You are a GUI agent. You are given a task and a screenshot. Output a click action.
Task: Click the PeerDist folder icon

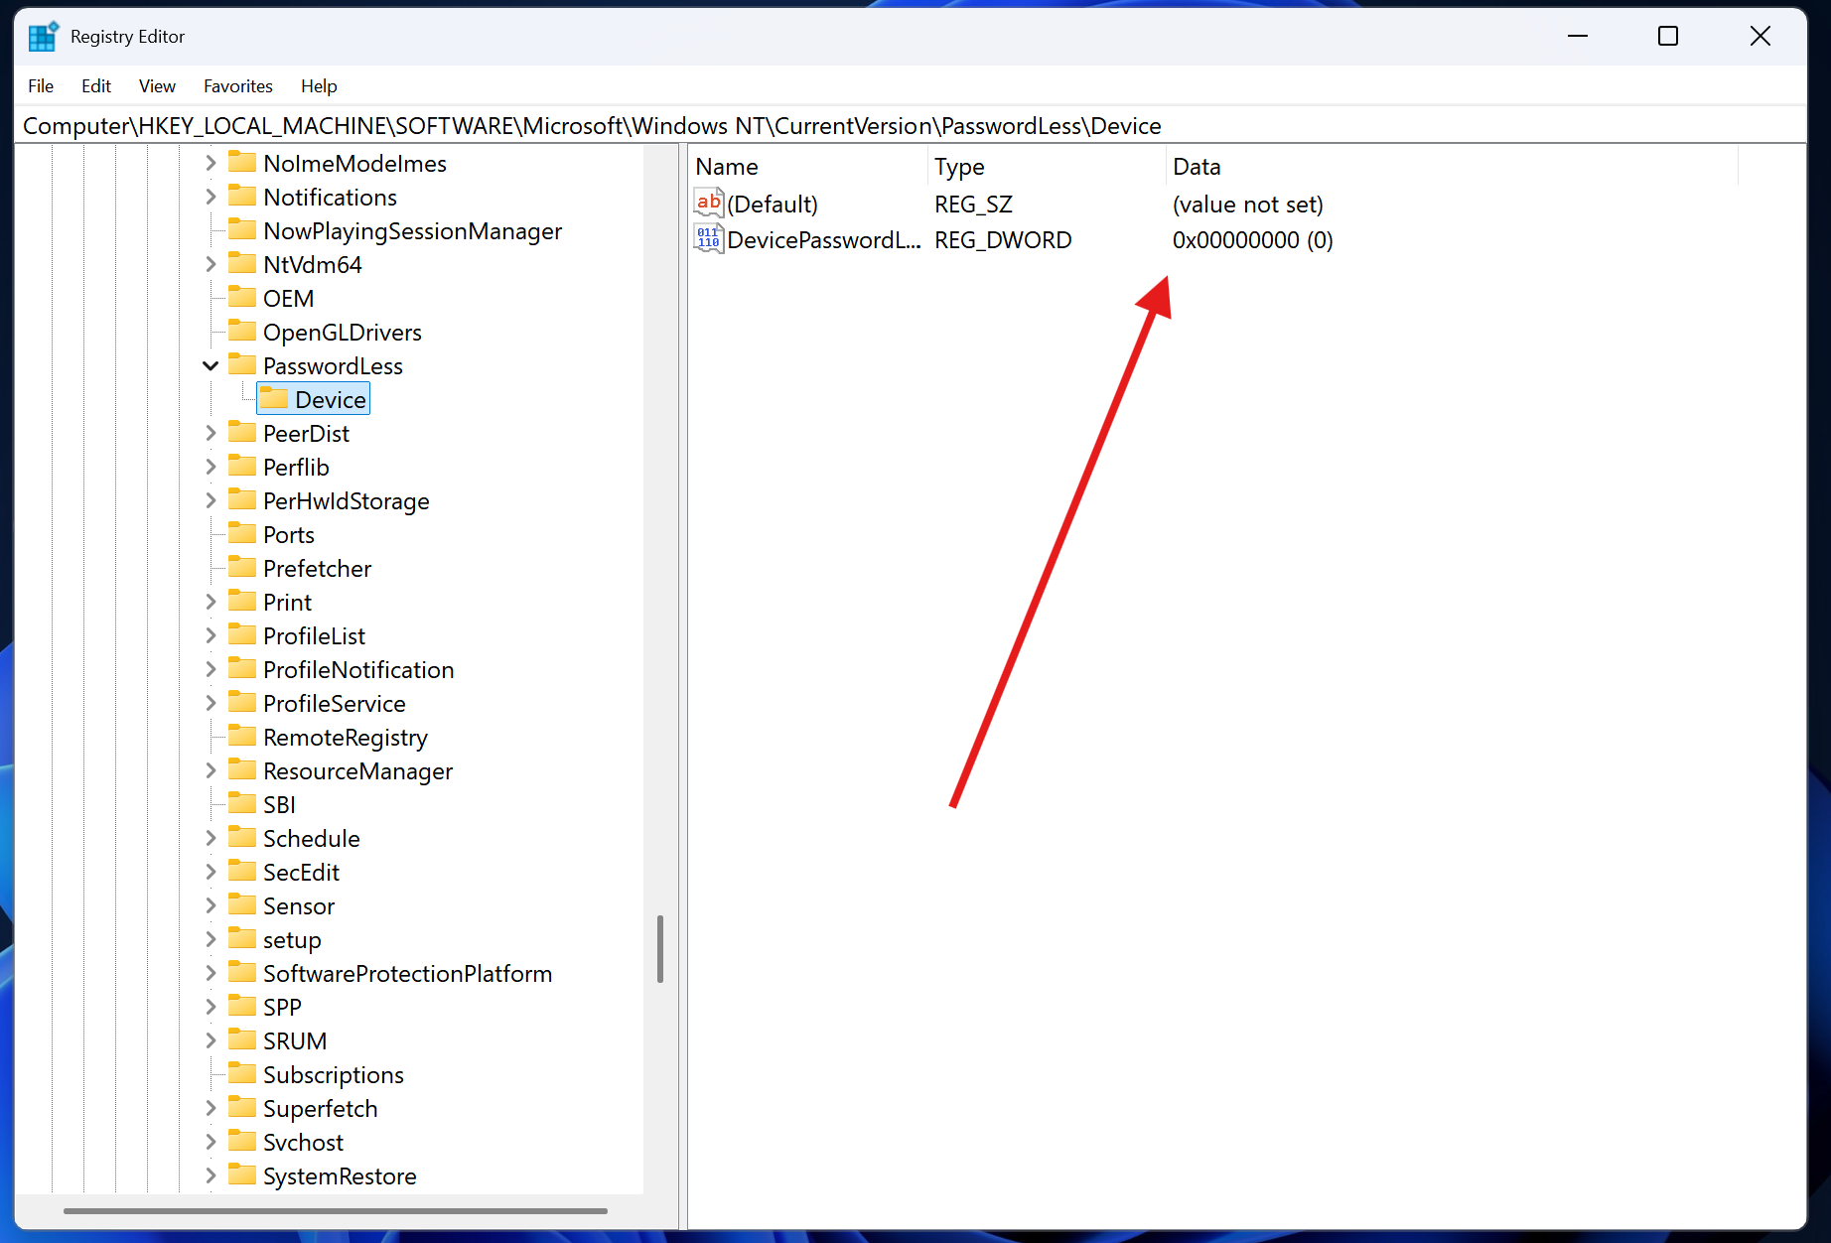point(242,433)
